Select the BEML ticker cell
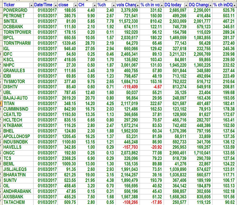 coord(18,164)
